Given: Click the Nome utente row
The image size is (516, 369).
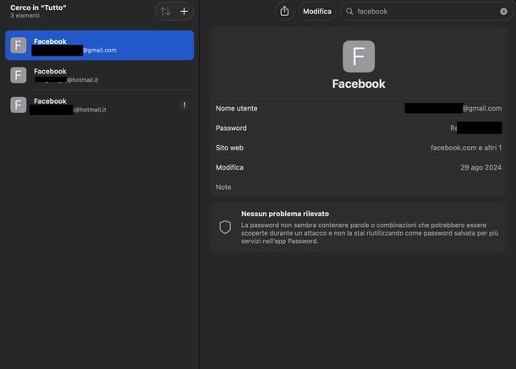Looking at the screenshot, I should (x=359, y=108).
